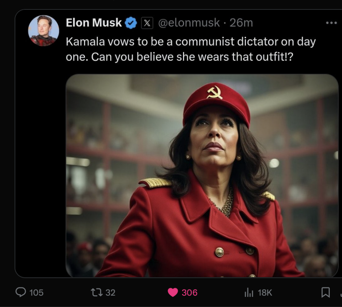342x307 pixels.
Task: Click the "105" reply count
Action: click(x=36, y=293)
